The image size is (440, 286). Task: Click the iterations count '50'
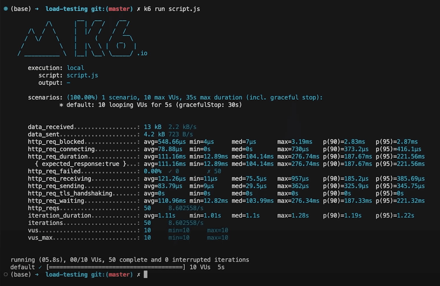[147, 223]
